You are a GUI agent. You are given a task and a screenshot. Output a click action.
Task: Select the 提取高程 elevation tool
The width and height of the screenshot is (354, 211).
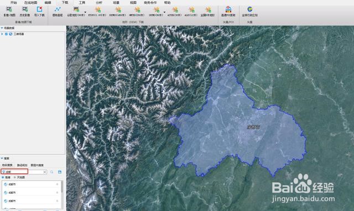58,11
